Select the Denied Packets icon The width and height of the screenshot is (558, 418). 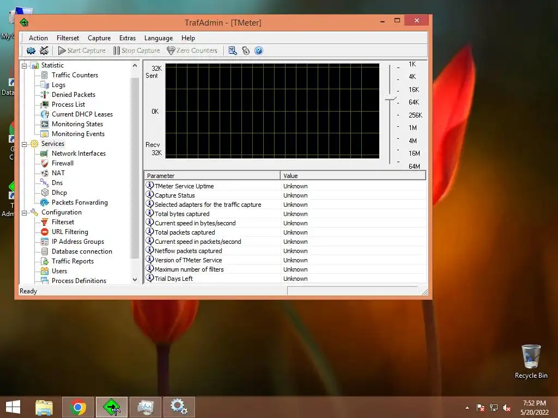point(45,95)
